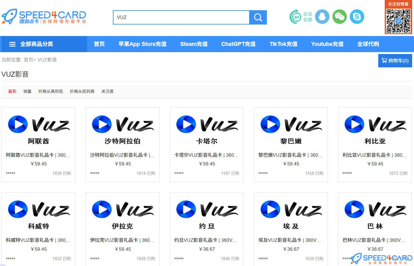Click the 1846 已购 count

pyautogui.click(x=230, y=259)
